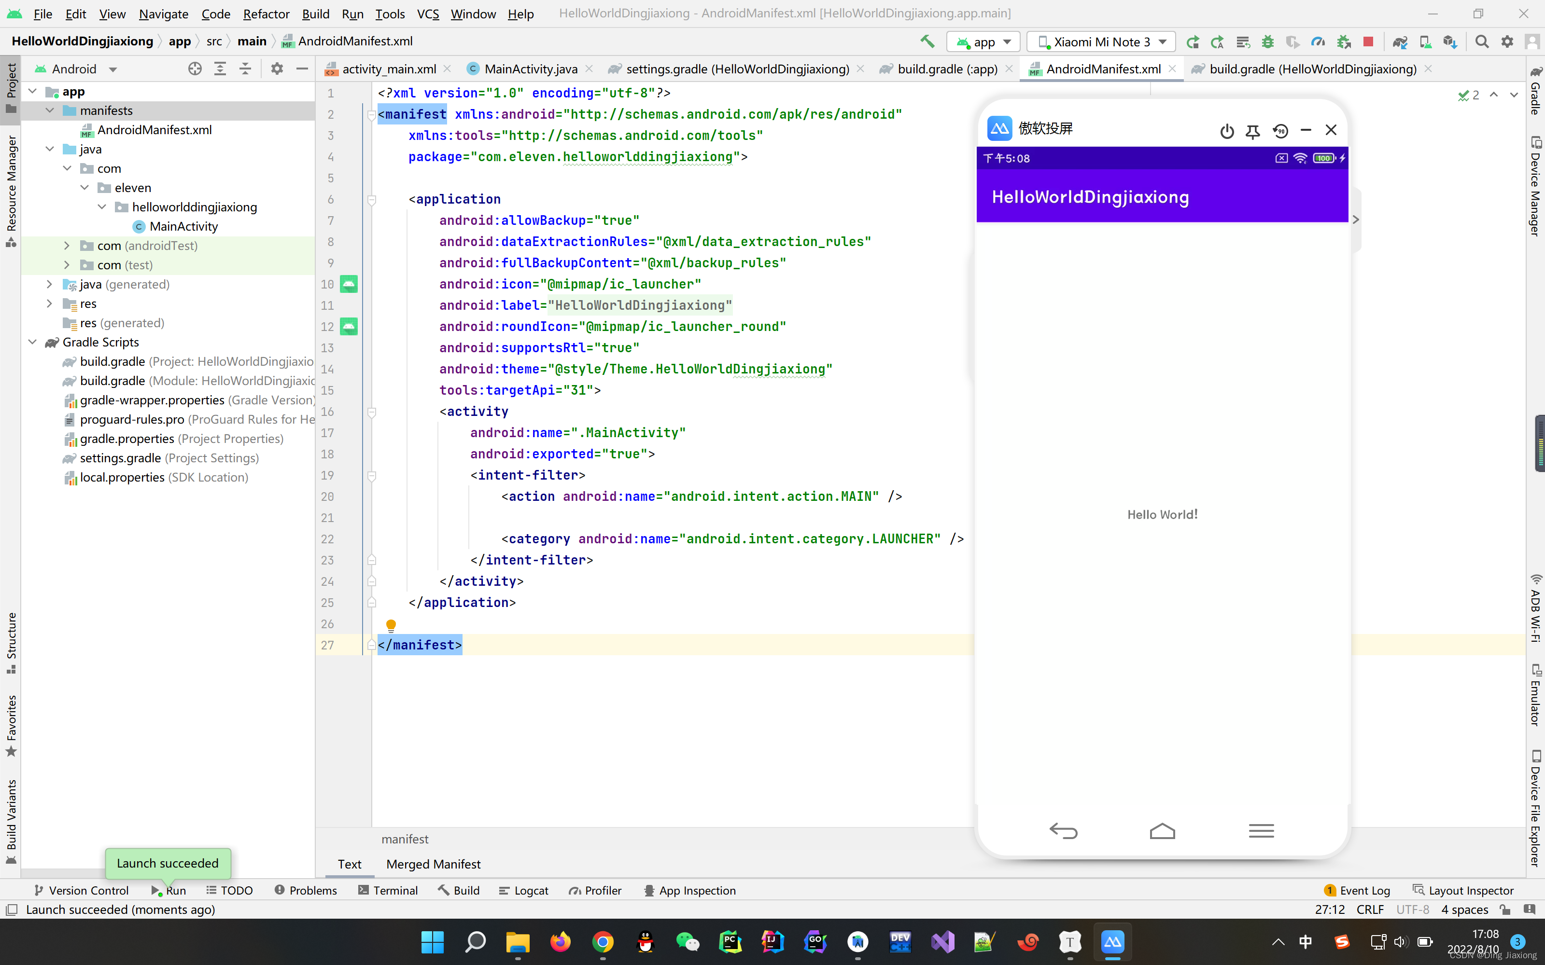Toggle the Project tool window sidebar button

coord(11,87)
